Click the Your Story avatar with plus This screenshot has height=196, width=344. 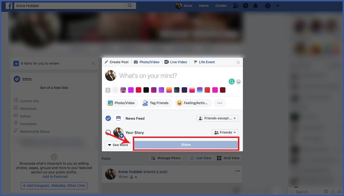(x=119, y=132)
